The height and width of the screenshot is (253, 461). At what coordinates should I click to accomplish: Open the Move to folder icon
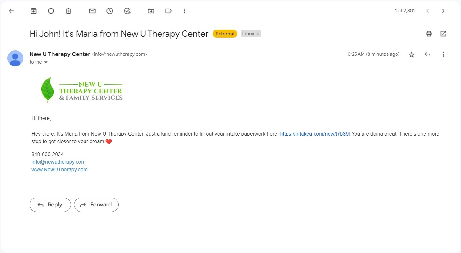pos(151,11)
